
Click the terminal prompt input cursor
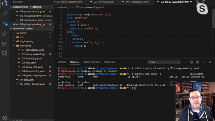pyautogui.click(x=135, y=88)
